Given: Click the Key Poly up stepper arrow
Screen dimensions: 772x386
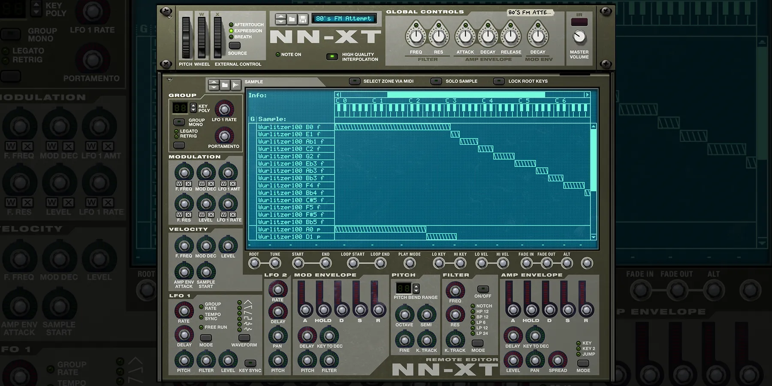Looking at the screenshot, I should (193, 106).
